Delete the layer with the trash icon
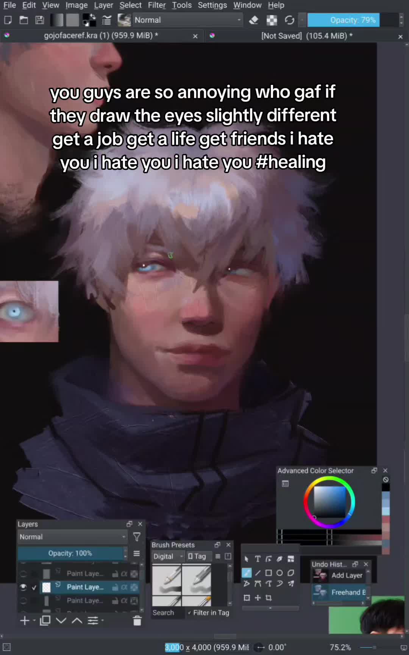Screen dimensions: 409x655 point(137,621)
